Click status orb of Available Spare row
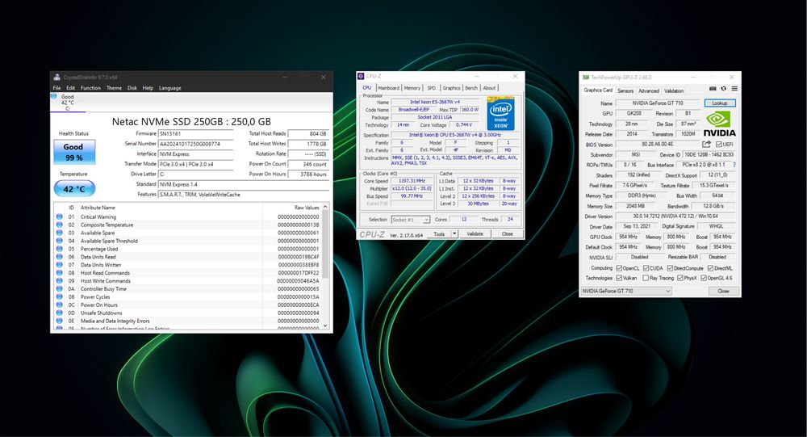This screenshot has height=437, width=807. 60,233
